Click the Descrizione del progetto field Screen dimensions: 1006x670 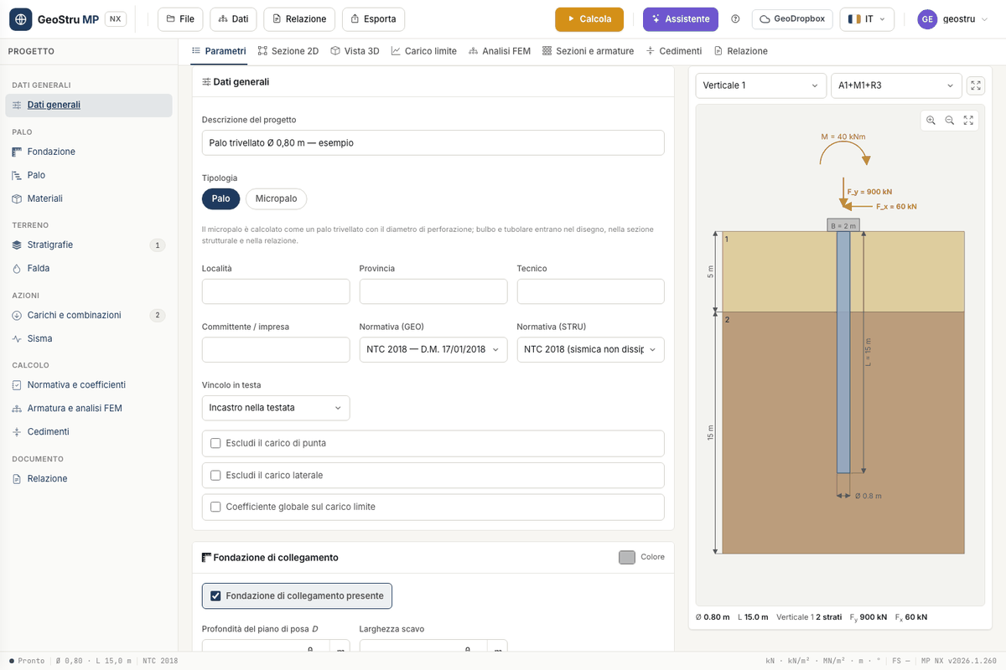[x=433, y=142]
